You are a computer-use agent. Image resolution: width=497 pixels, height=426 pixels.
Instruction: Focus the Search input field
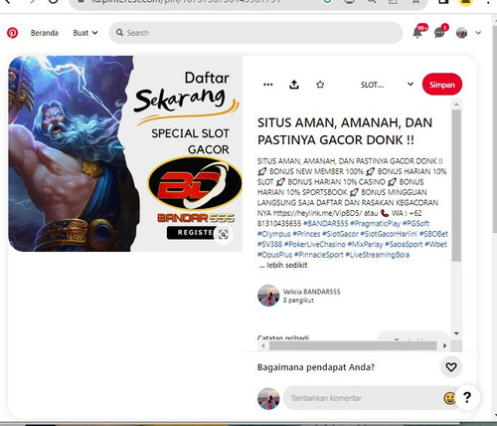pos(255,33)
